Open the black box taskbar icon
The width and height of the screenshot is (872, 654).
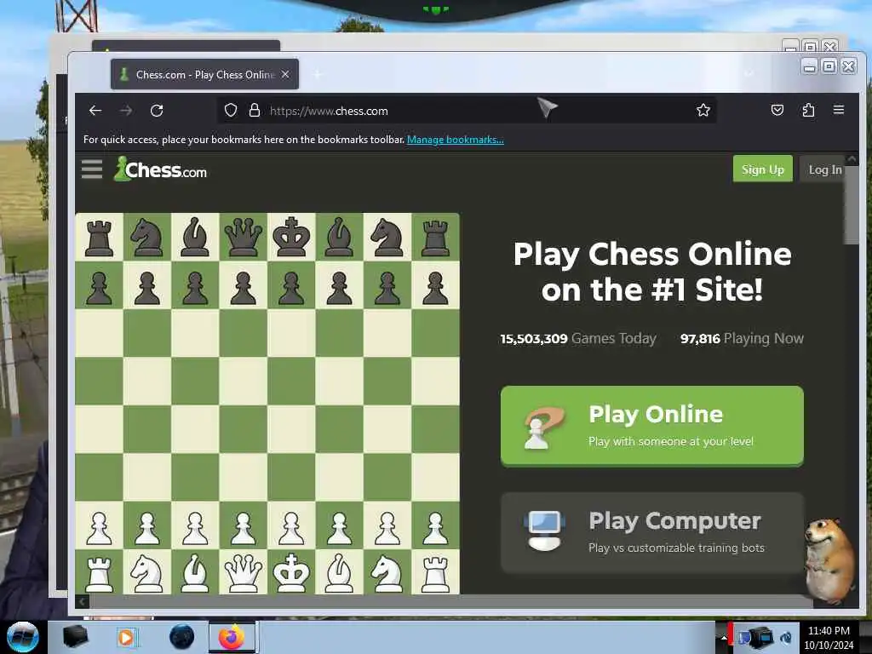coord(75,637)
